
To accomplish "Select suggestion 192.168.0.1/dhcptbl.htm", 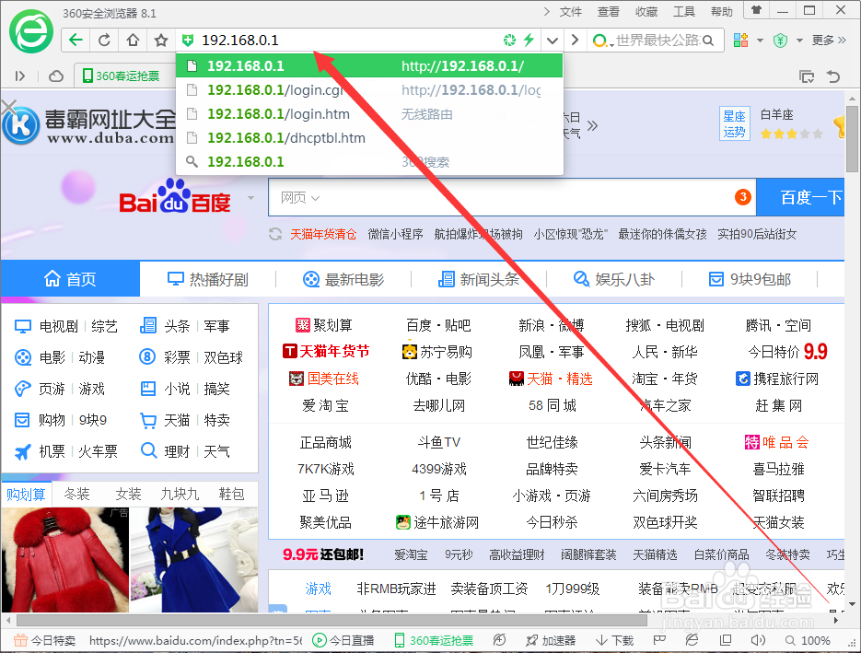I will 369,138.
